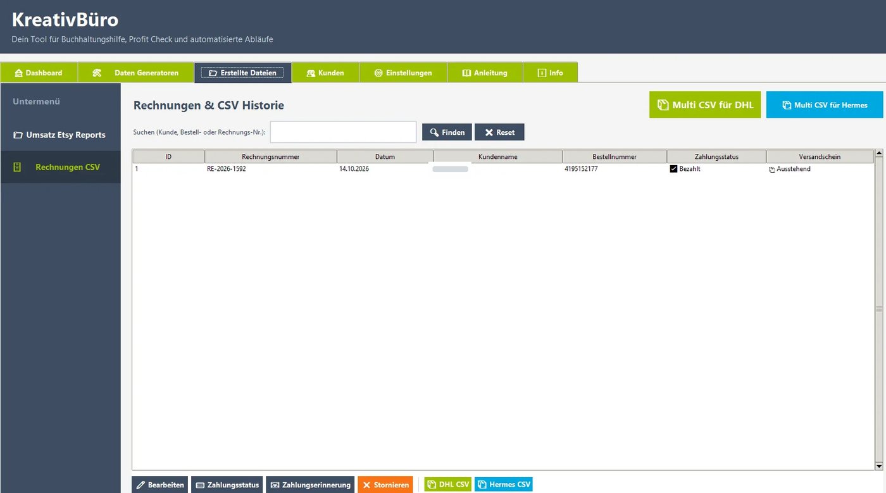Image resolution: width=886 pixels, height=493 pixels.
Task: Select Rechnungen CSV in the sidebar
Action: (60, 167)
